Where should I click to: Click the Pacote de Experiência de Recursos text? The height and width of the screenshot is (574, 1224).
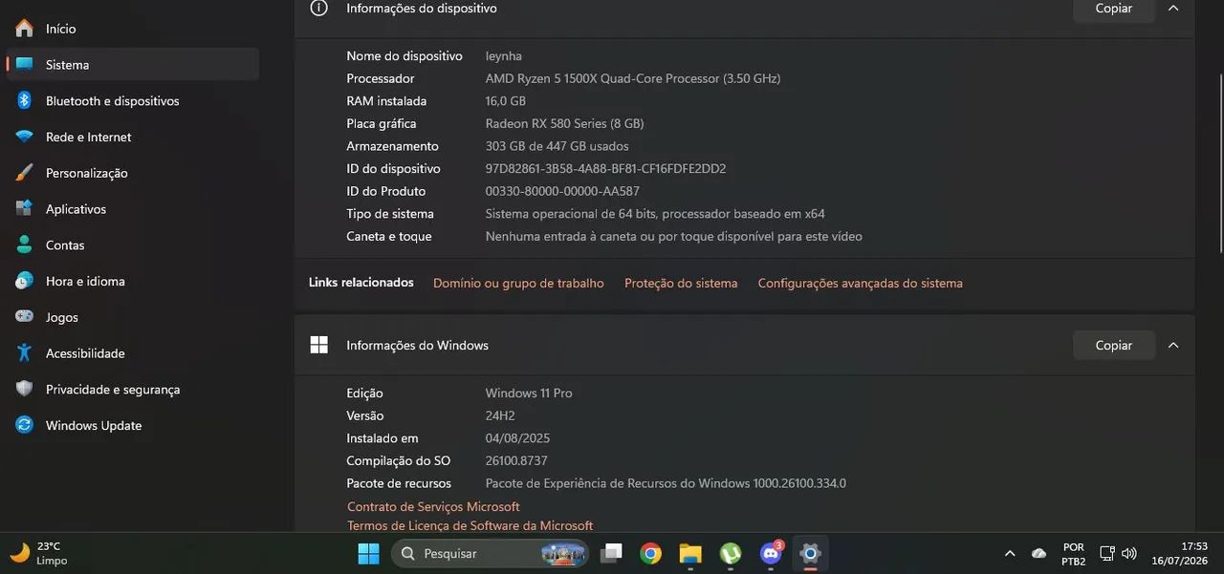666,483
